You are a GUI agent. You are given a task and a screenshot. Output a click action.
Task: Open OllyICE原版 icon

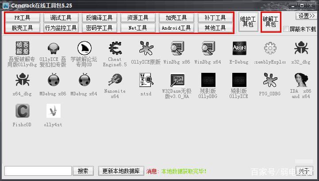146,48
